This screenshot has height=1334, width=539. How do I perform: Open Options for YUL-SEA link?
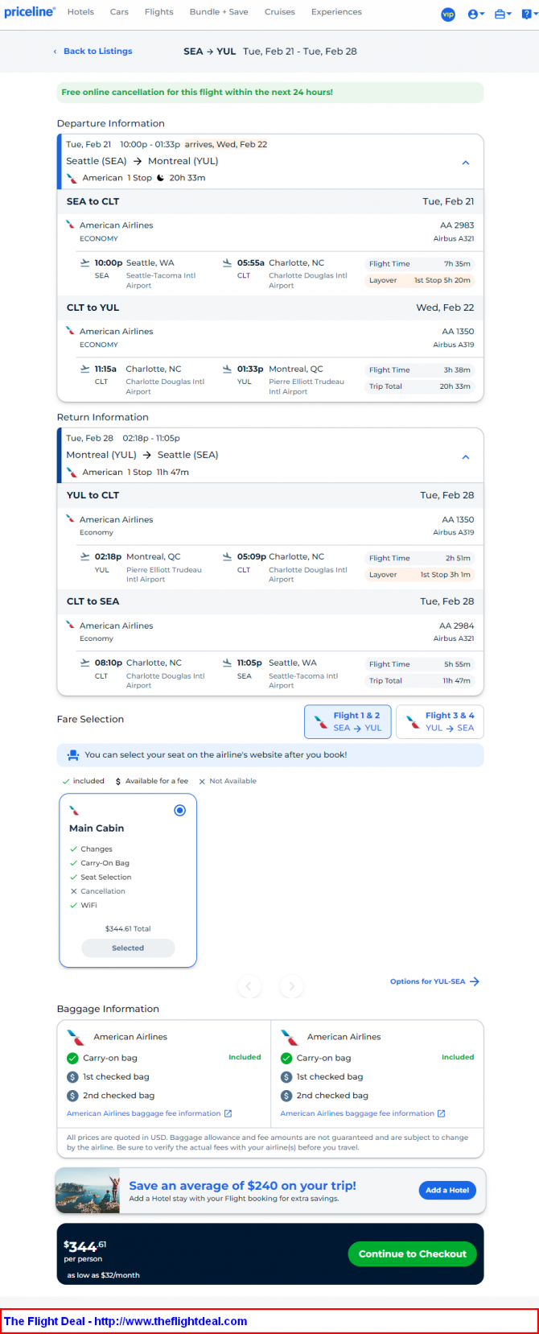[434, 981]
